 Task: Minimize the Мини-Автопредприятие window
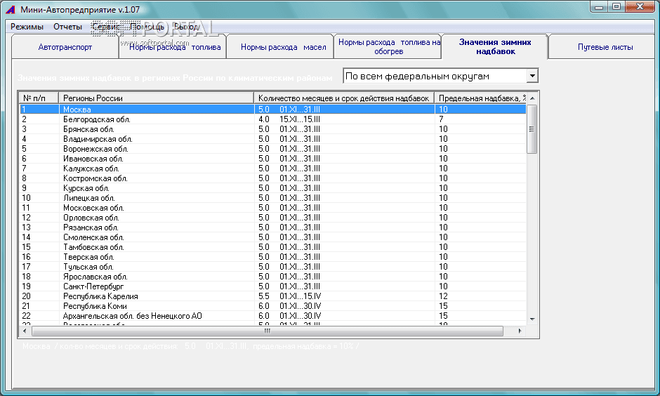pos(599,6)
